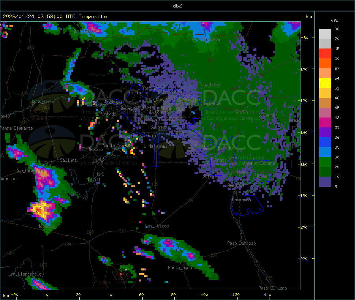
Task: Click the timestamp '2026/01/24 03:58:00 UTC Composite'
Action: (x=54, y=17)
